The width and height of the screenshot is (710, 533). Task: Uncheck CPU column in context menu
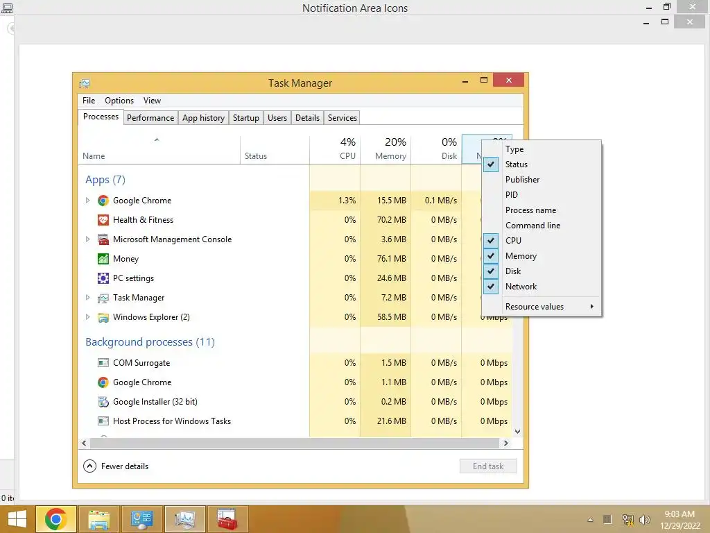542,241
